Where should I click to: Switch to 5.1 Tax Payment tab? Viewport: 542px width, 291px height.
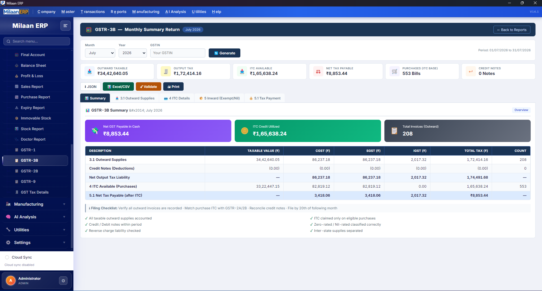(265, 98)
